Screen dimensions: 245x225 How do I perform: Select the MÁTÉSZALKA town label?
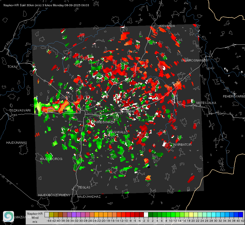206,103
